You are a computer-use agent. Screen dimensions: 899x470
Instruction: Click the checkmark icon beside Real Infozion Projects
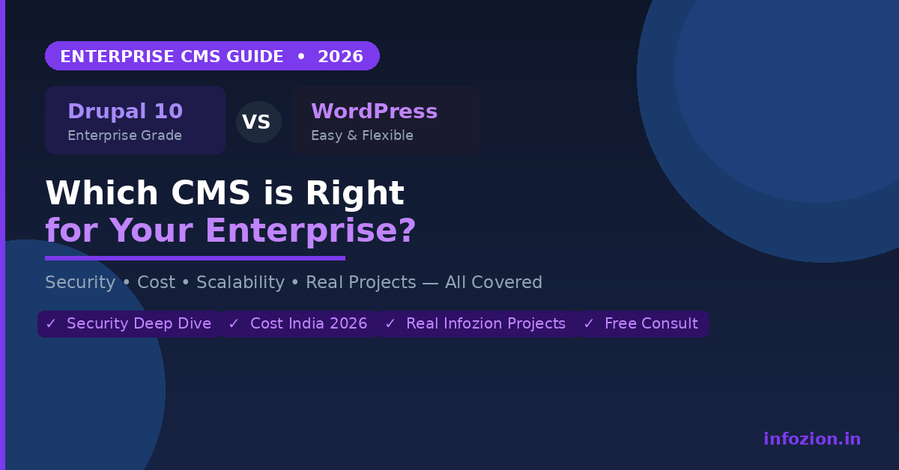click(390, 323)
